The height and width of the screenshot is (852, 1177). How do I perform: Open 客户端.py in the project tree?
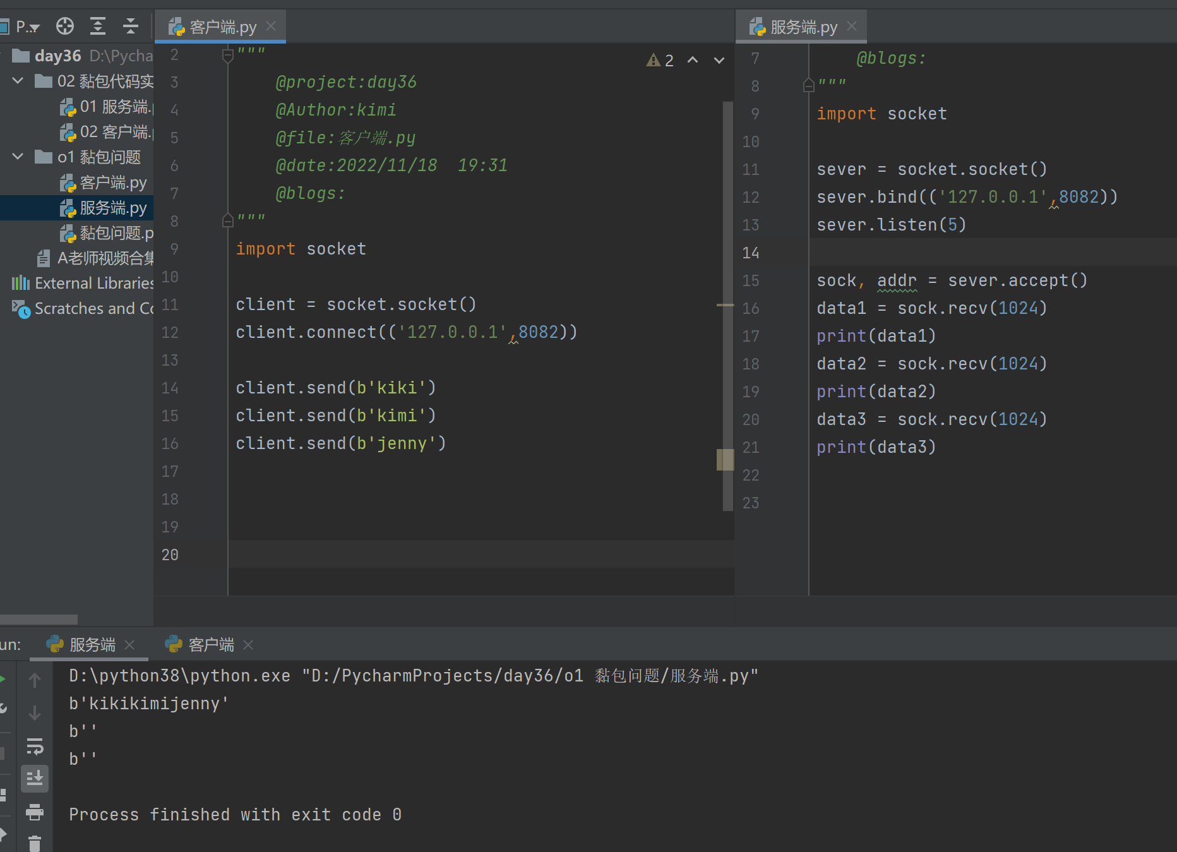(103, 183)
